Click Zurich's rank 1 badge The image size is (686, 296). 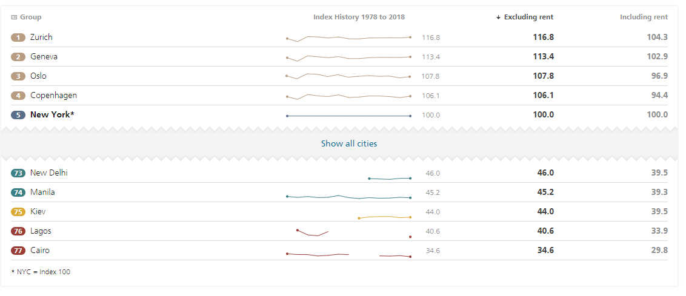click(x=18, y=38)
